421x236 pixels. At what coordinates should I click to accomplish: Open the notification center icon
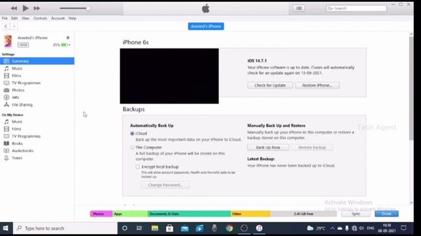click(x=403, y=228)
